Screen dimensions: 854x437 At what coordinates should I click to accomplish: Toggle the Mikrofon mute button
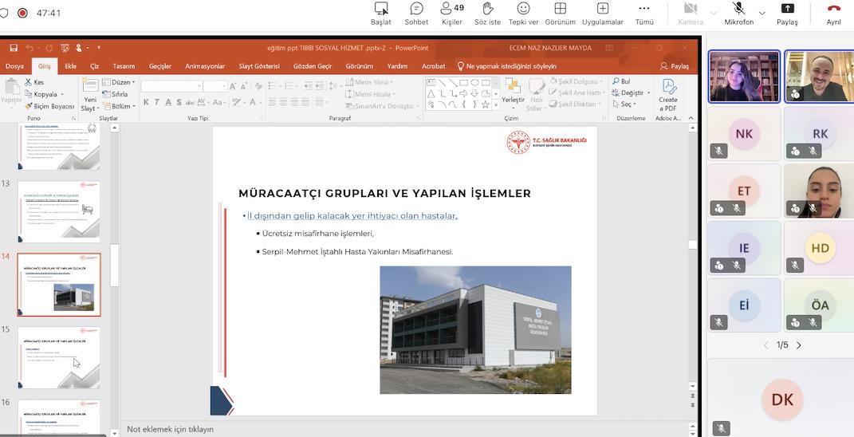(738, 14)
